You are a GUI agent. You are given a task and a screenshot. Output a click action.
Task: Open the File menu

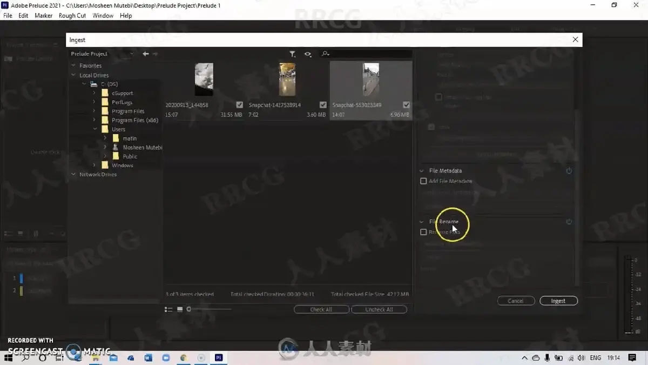click(8, 16)
